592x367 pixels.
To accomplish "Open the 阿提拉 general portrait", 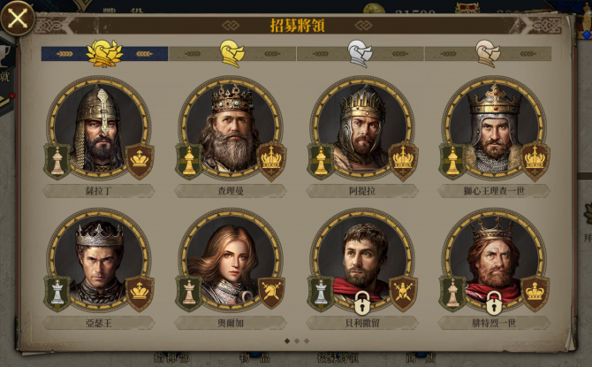I will click(362, 127).
